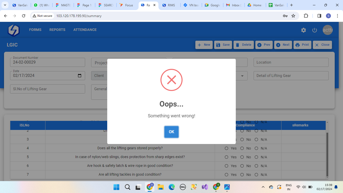Select N/A for lifting gears stored properly
343x193 pixels.
(256, 148)
